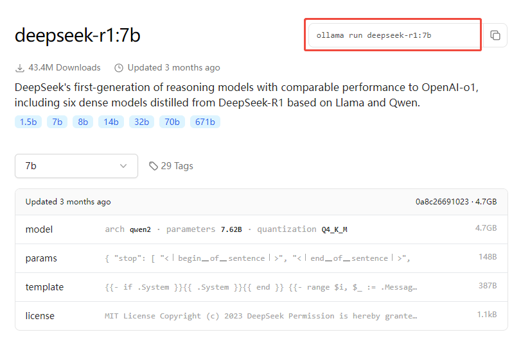Image resolution: width=530 pixels, height=339 pixels.
Task: Click the qwen2 arch value
Action: pyautogui.click(x=140, y=229)
